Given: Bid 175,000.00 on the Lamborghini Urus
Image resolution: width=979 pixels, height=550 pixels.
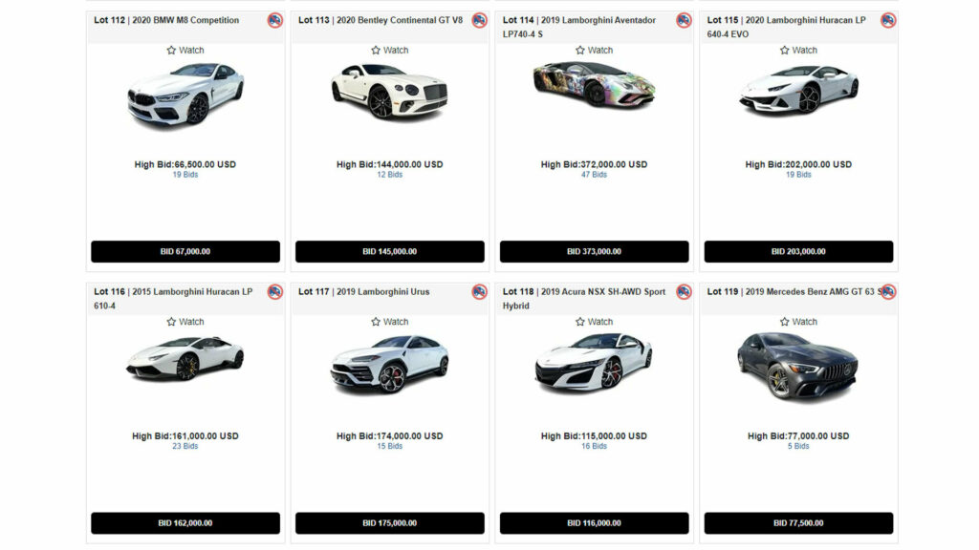Looking at the screenshot, I should click(390, 523).
